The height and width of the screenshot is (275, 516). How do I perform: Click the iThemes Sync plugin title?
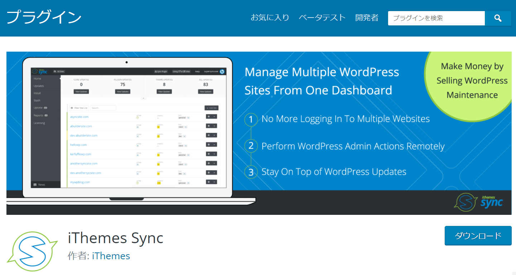[x=115, y=238]
